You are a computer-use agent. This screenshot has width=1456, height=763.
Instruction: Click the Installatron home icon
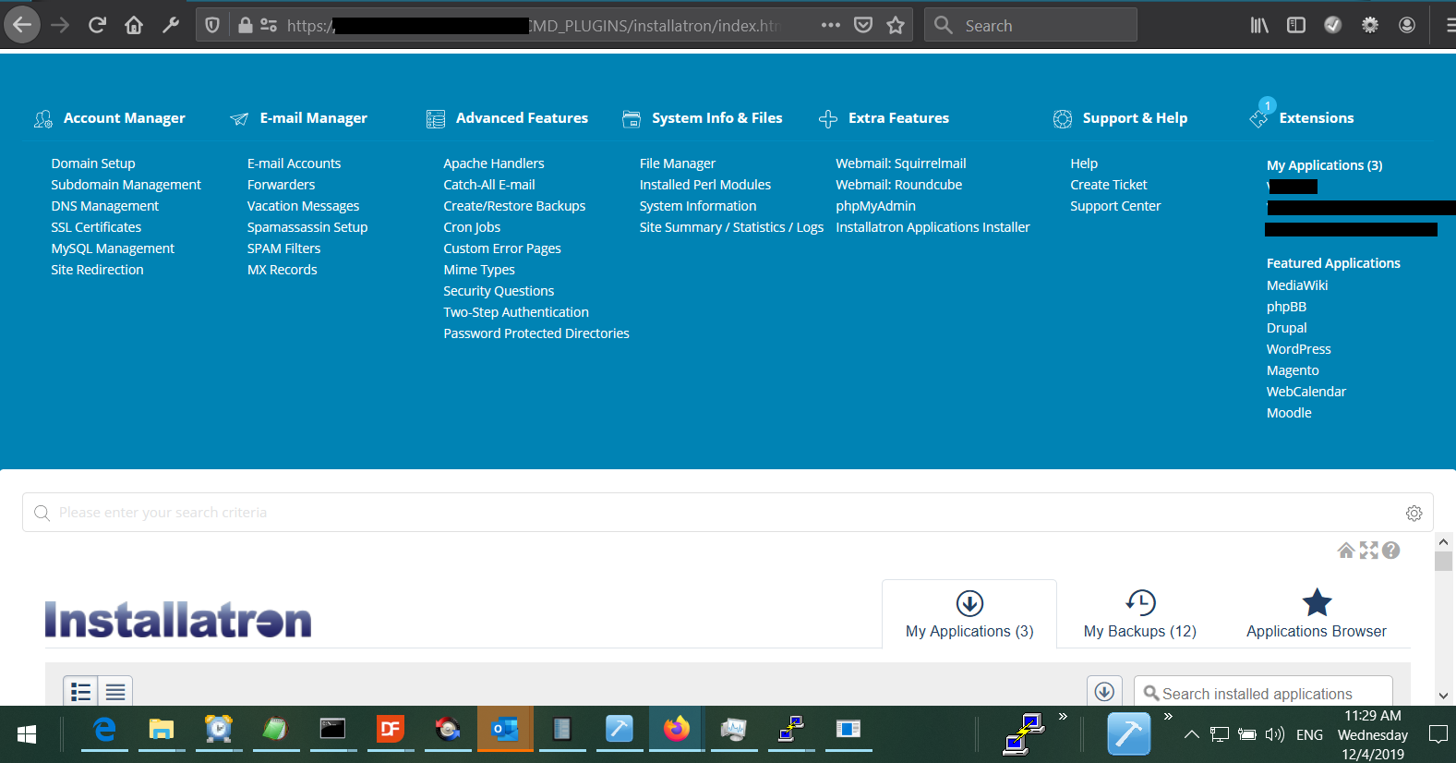pyautogui.click(x=1346, y=551)
